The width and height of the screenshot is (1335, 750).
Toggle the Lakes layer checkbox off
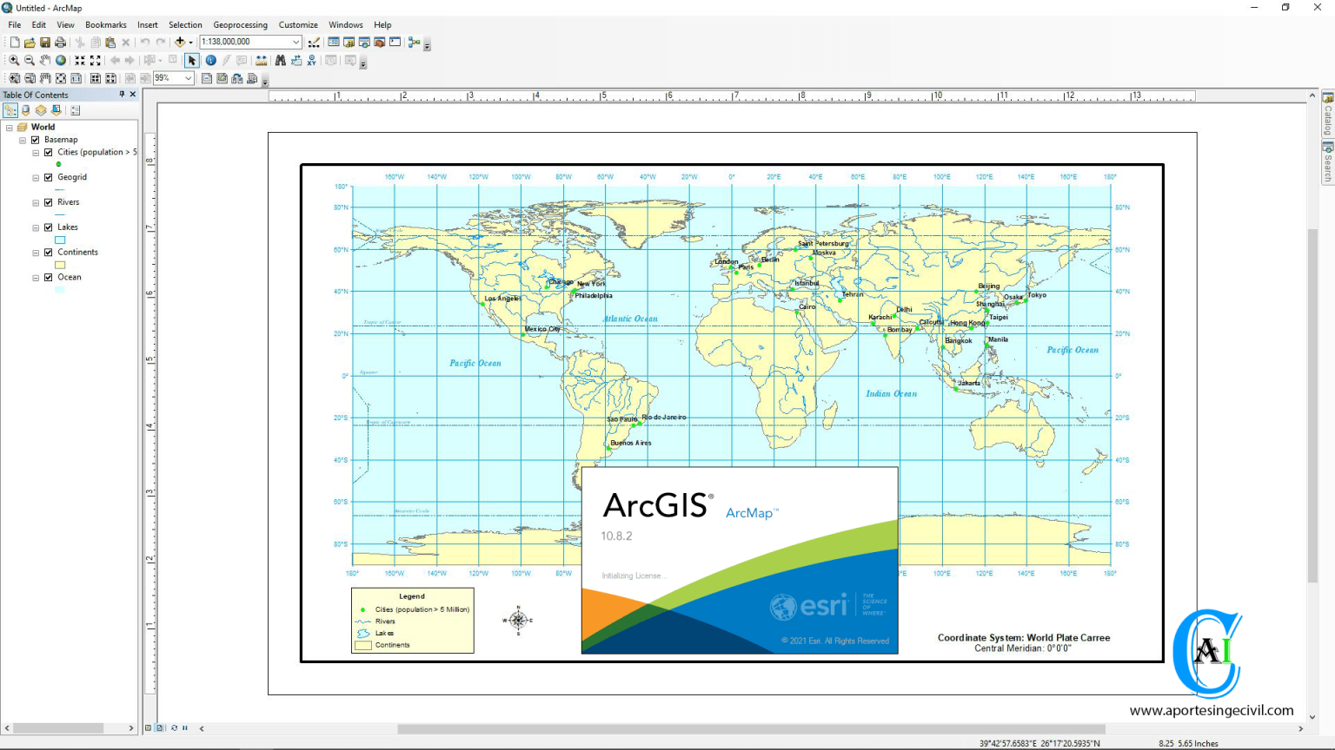point(49,227)
